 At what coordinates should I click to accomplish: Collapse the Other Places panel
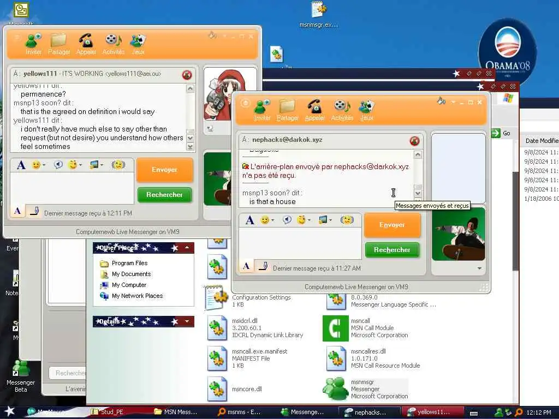(x=187, y=248)
